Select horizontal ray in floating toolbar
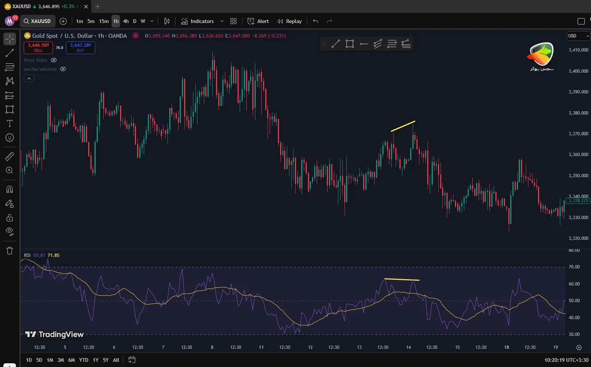This screenshot has width=591, height=367. tap(364, 44)
